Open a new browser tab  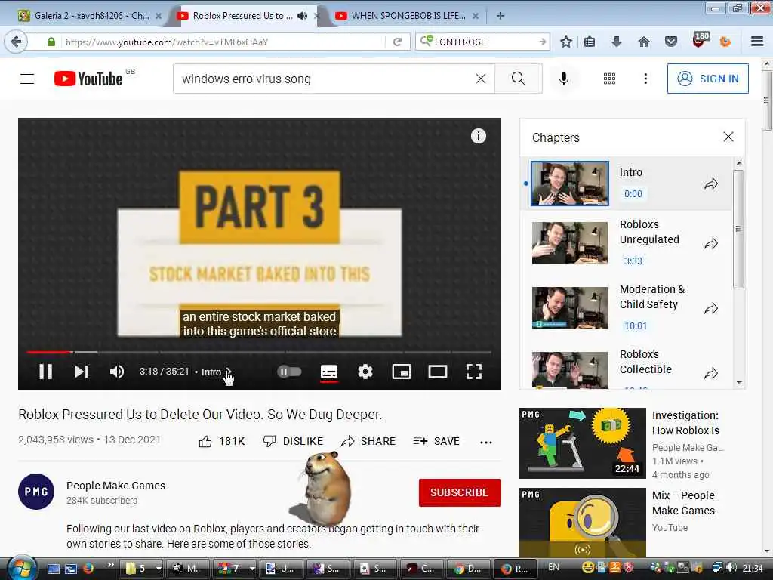pyautogui.click(x=500, y=16)
